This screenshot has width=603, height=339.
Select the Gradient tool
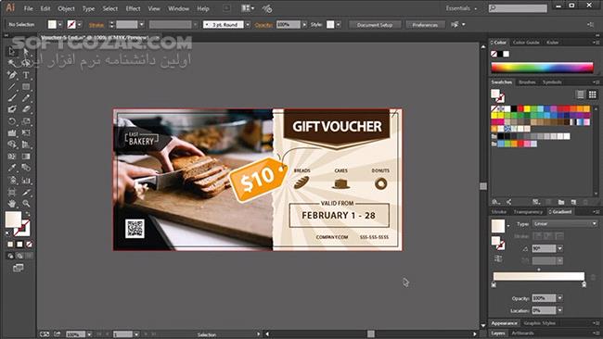[26, 157]
